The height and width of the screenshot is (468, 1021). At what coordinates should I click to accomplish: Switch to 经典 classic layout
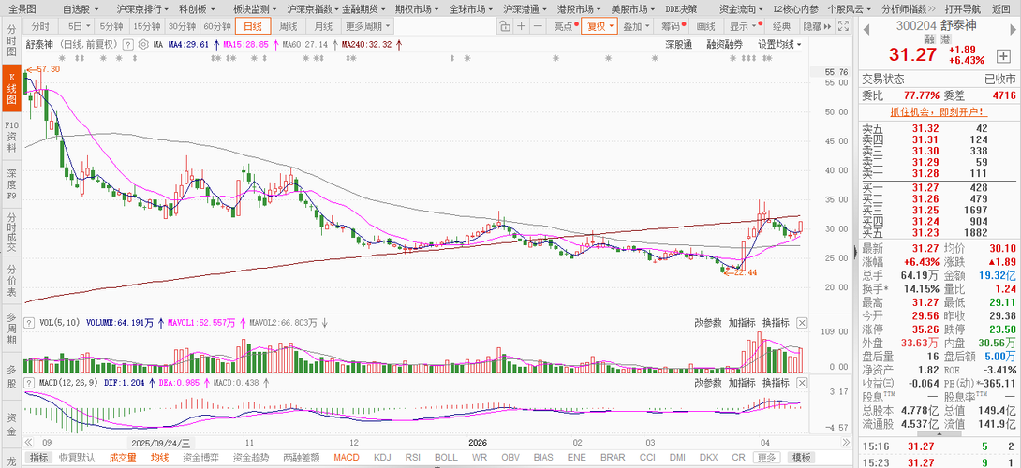780,27
